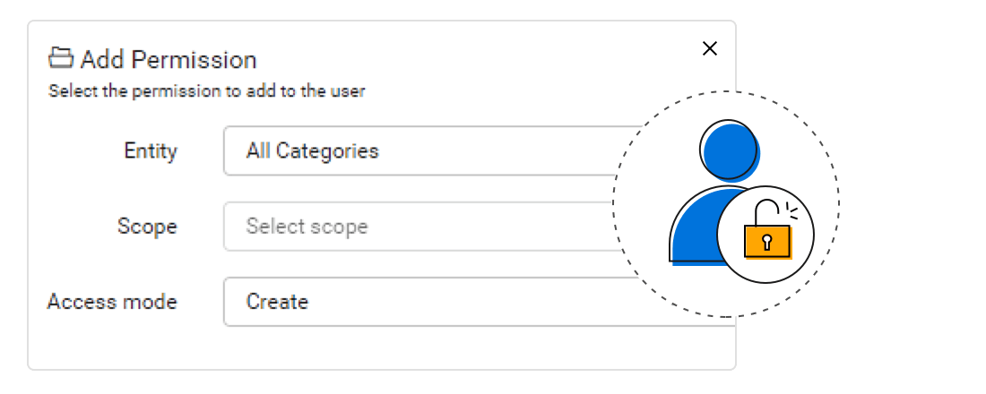This screenshot has height=394, width=986.
Task: Close the Add Permission dialog
Action: tap(710, 48)
